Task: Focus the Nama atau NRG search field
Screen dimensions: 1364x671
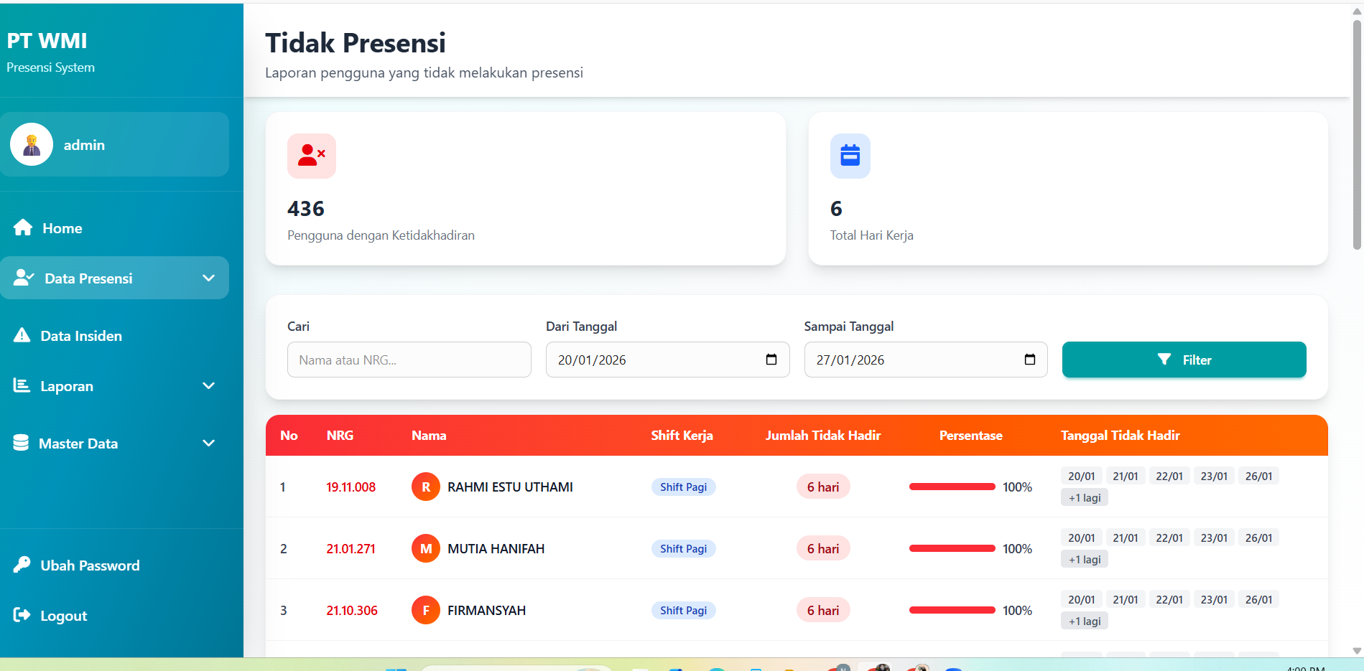Action: (409, 360)
